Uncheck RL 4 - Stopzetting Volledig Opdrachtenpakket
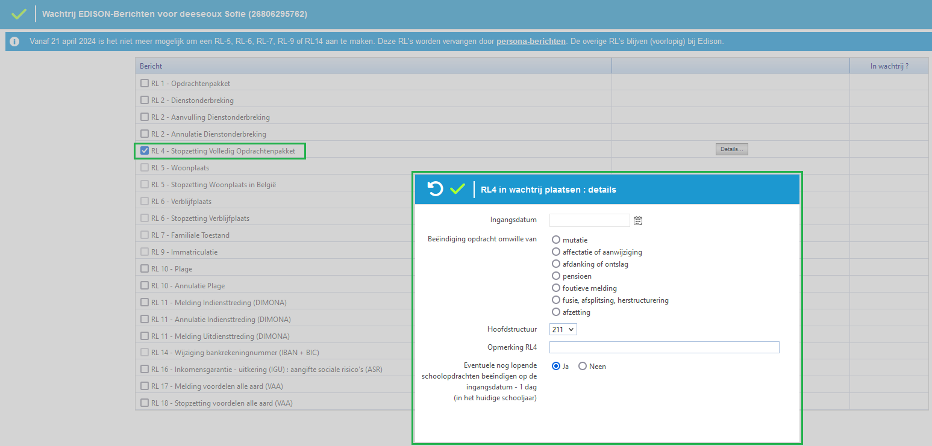The height and width of the screenshot is (446, 932). [145, 150]
